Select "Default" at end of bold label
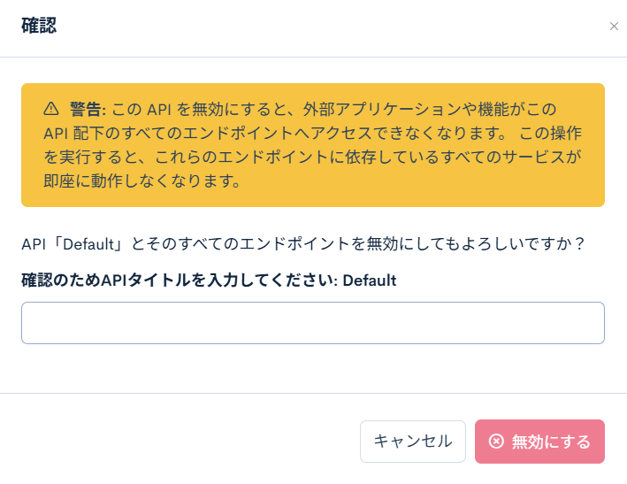Screen dimensions: 627x484 click(x=370, y=280)
